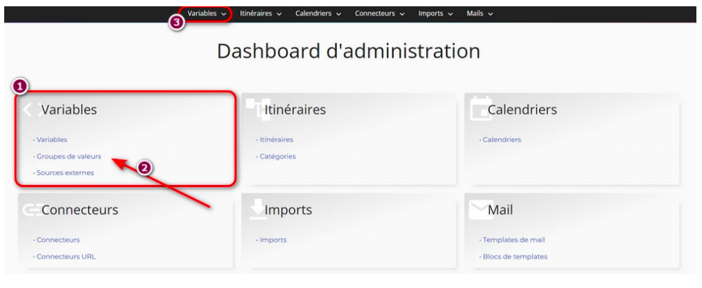
Task: Open the Templates de mail link
Action: (513, 240)
